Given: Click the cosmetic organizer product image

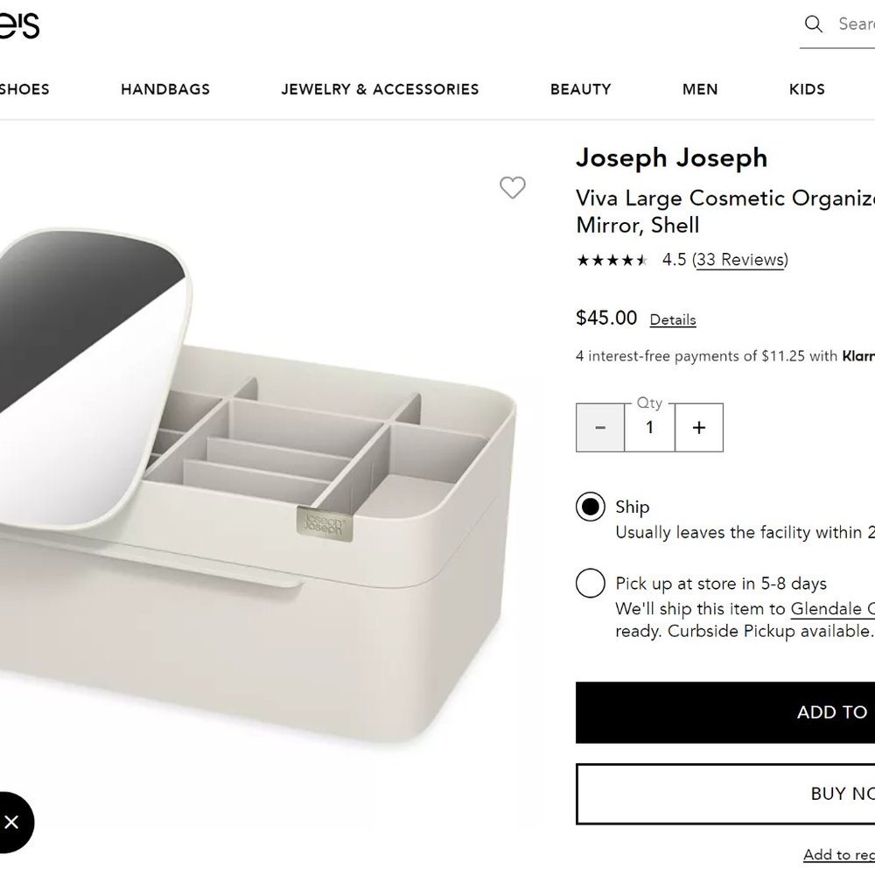Looking at the screenshot, I should tap(256, 486).
